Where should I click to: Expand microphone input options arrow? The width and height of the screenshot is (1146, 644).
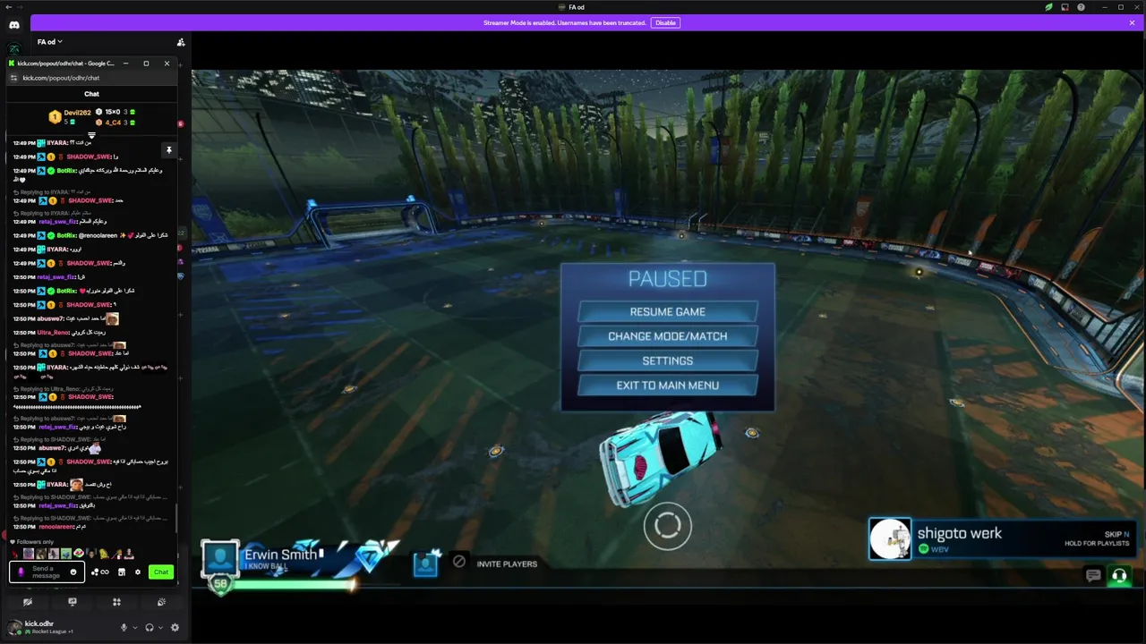click(x=133, y=628)
